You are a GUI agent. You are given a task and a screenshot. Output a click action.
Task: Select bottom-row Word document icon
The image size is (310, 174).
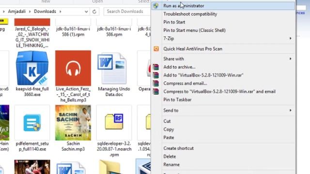71,168
